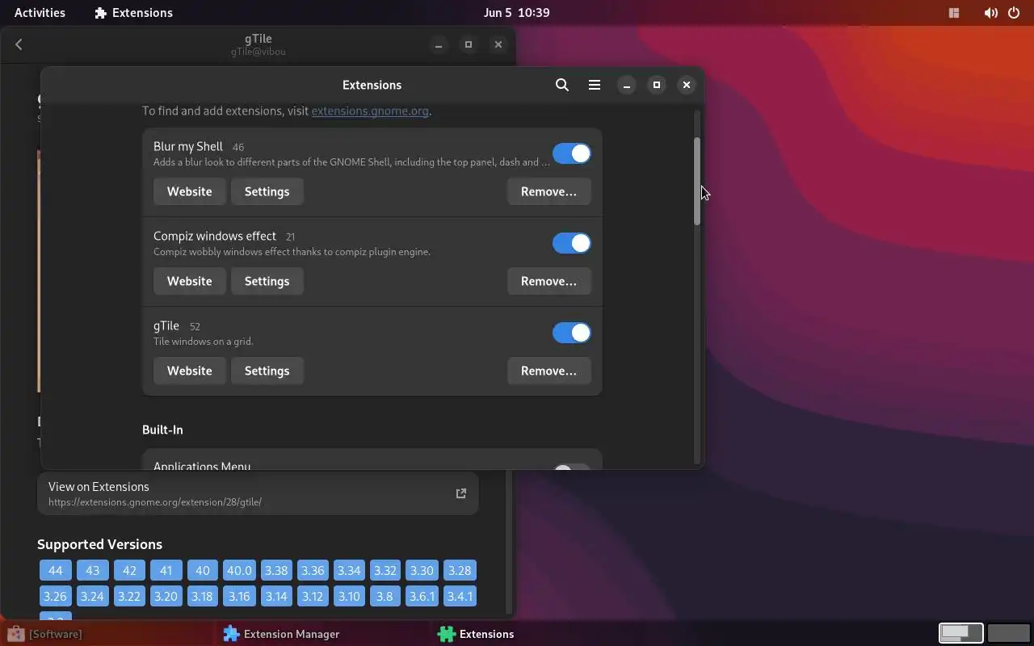Open Blur my Shell website

point(189,191)
